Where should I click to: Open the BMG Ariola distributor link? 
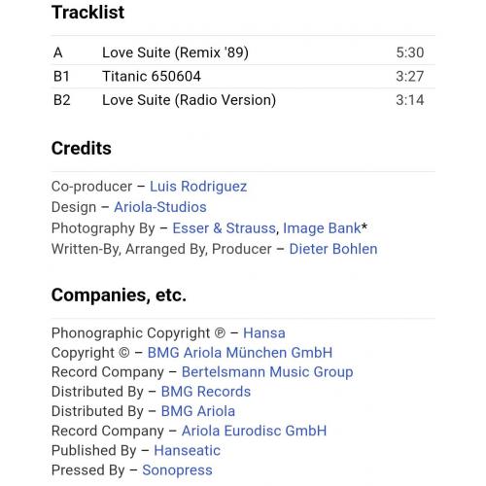(198, 411)
